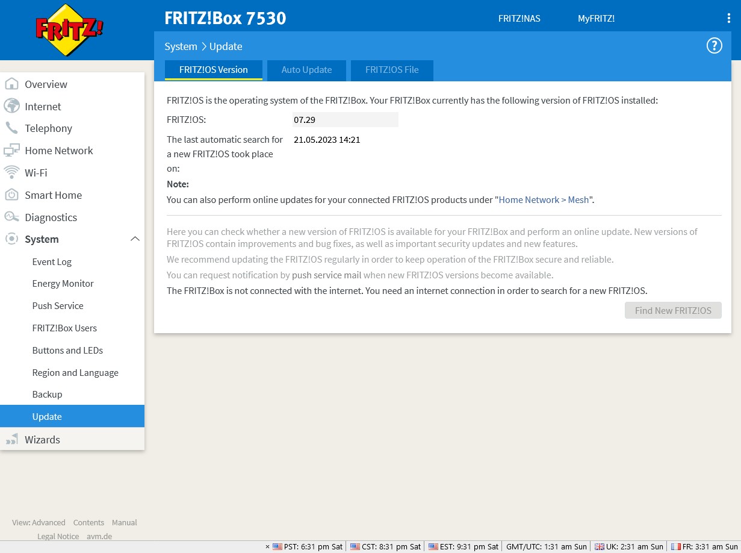
Task: Click the FRITZ! logo
Action: click(x=69, y=30)
